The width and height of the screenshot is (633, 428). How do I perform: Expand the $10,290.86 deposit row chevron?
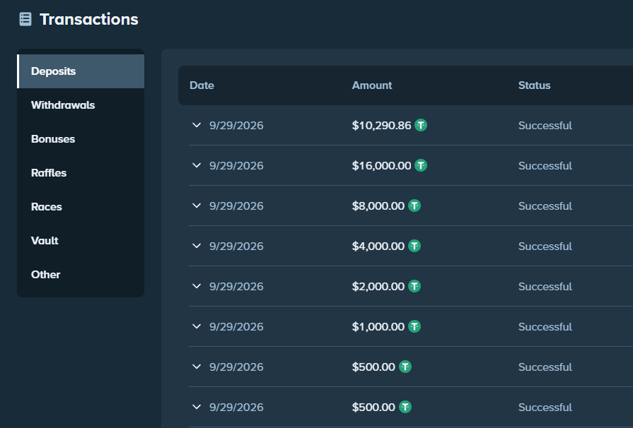pyautogui.click(x=197, y=125)
